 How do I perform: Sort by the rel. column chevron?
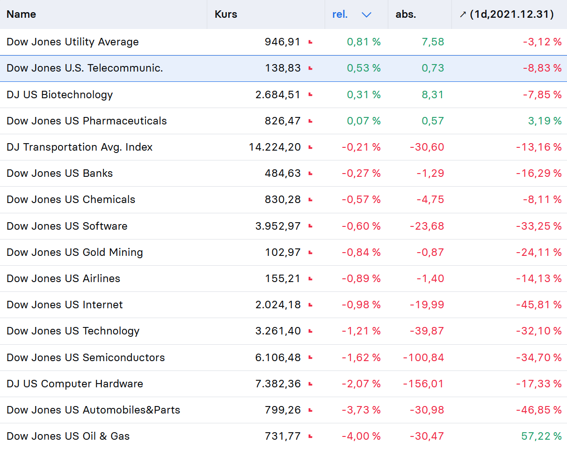coord(367,15)
